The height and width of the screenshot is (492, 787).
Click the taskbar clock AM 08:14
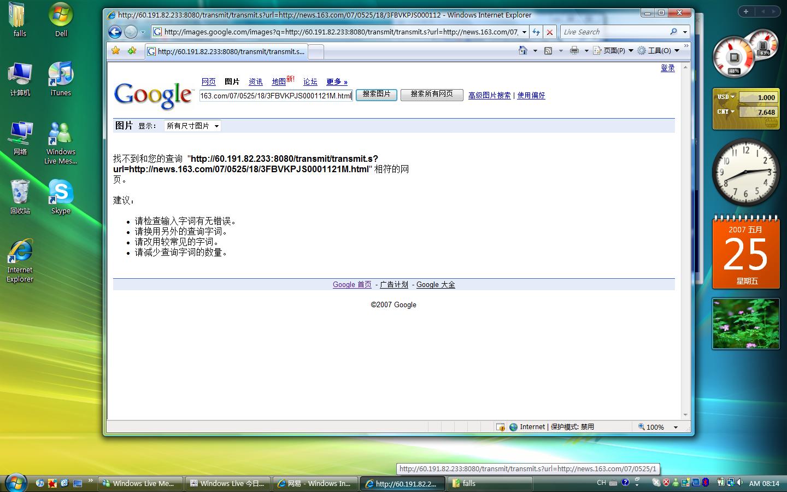click(x=764, y=483)
